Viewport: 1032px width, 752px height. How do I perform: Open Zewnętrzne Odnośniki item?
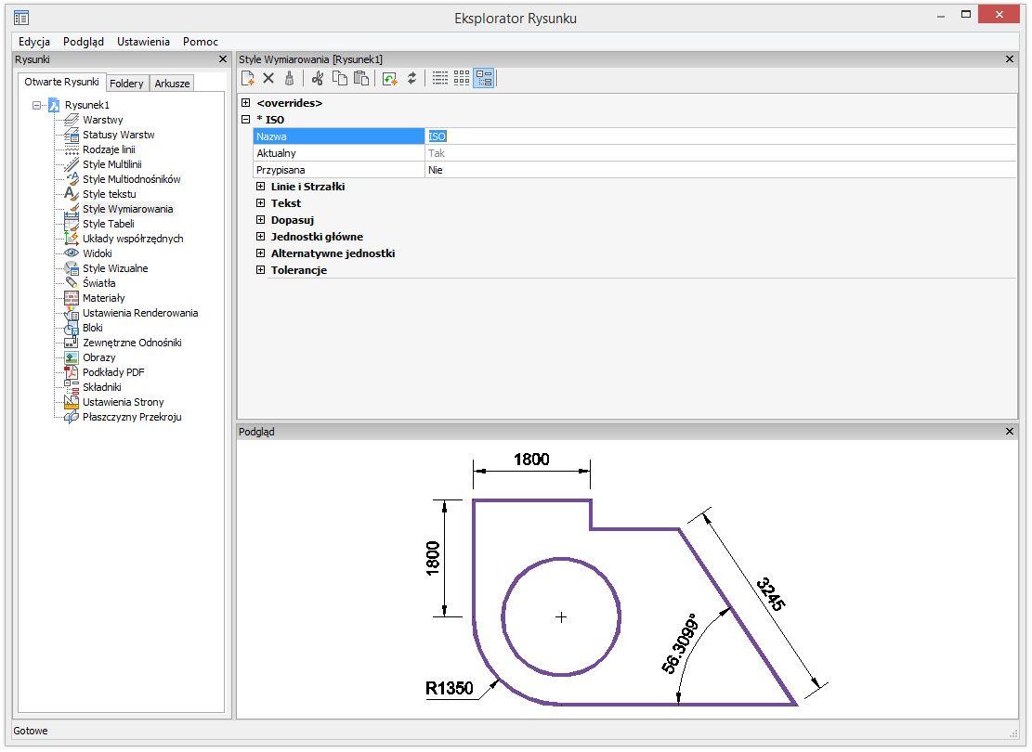click(x=132, y=343)
